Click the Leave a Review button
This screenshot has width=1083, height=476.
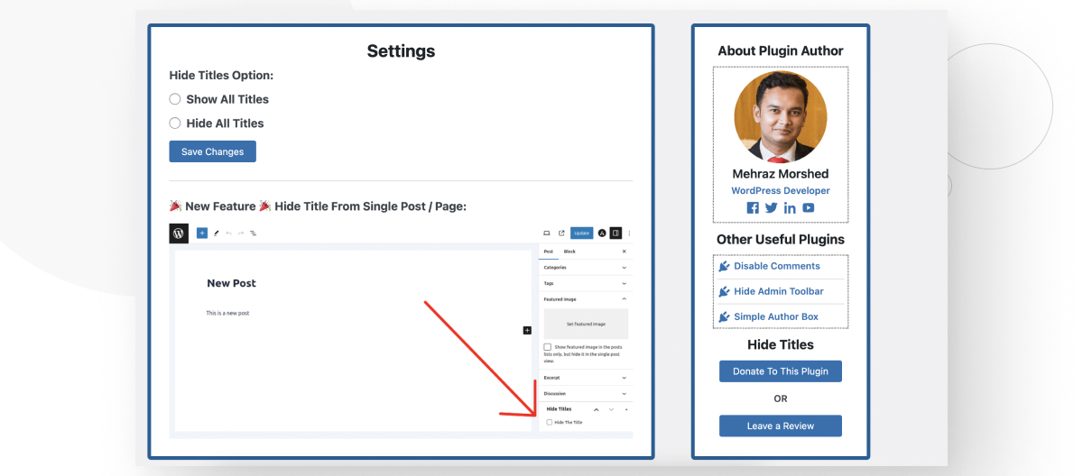coord(781,426)
